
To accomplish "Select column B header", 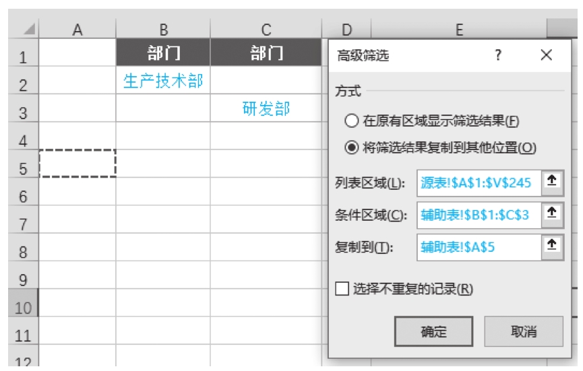I will (x=163, y=29).
